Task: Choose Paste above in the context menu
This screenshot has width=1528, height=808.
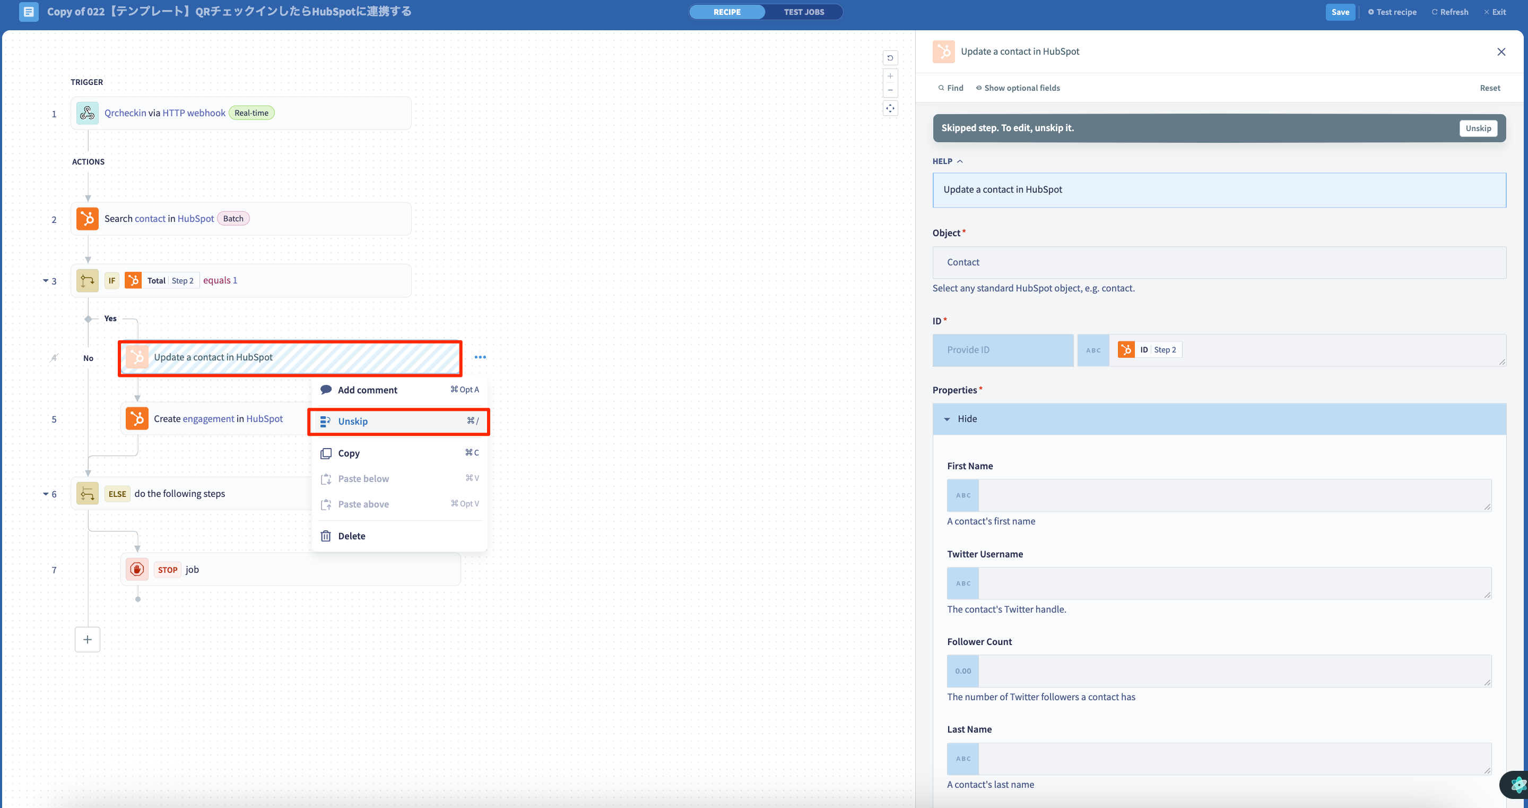Action: coord(399,504)
